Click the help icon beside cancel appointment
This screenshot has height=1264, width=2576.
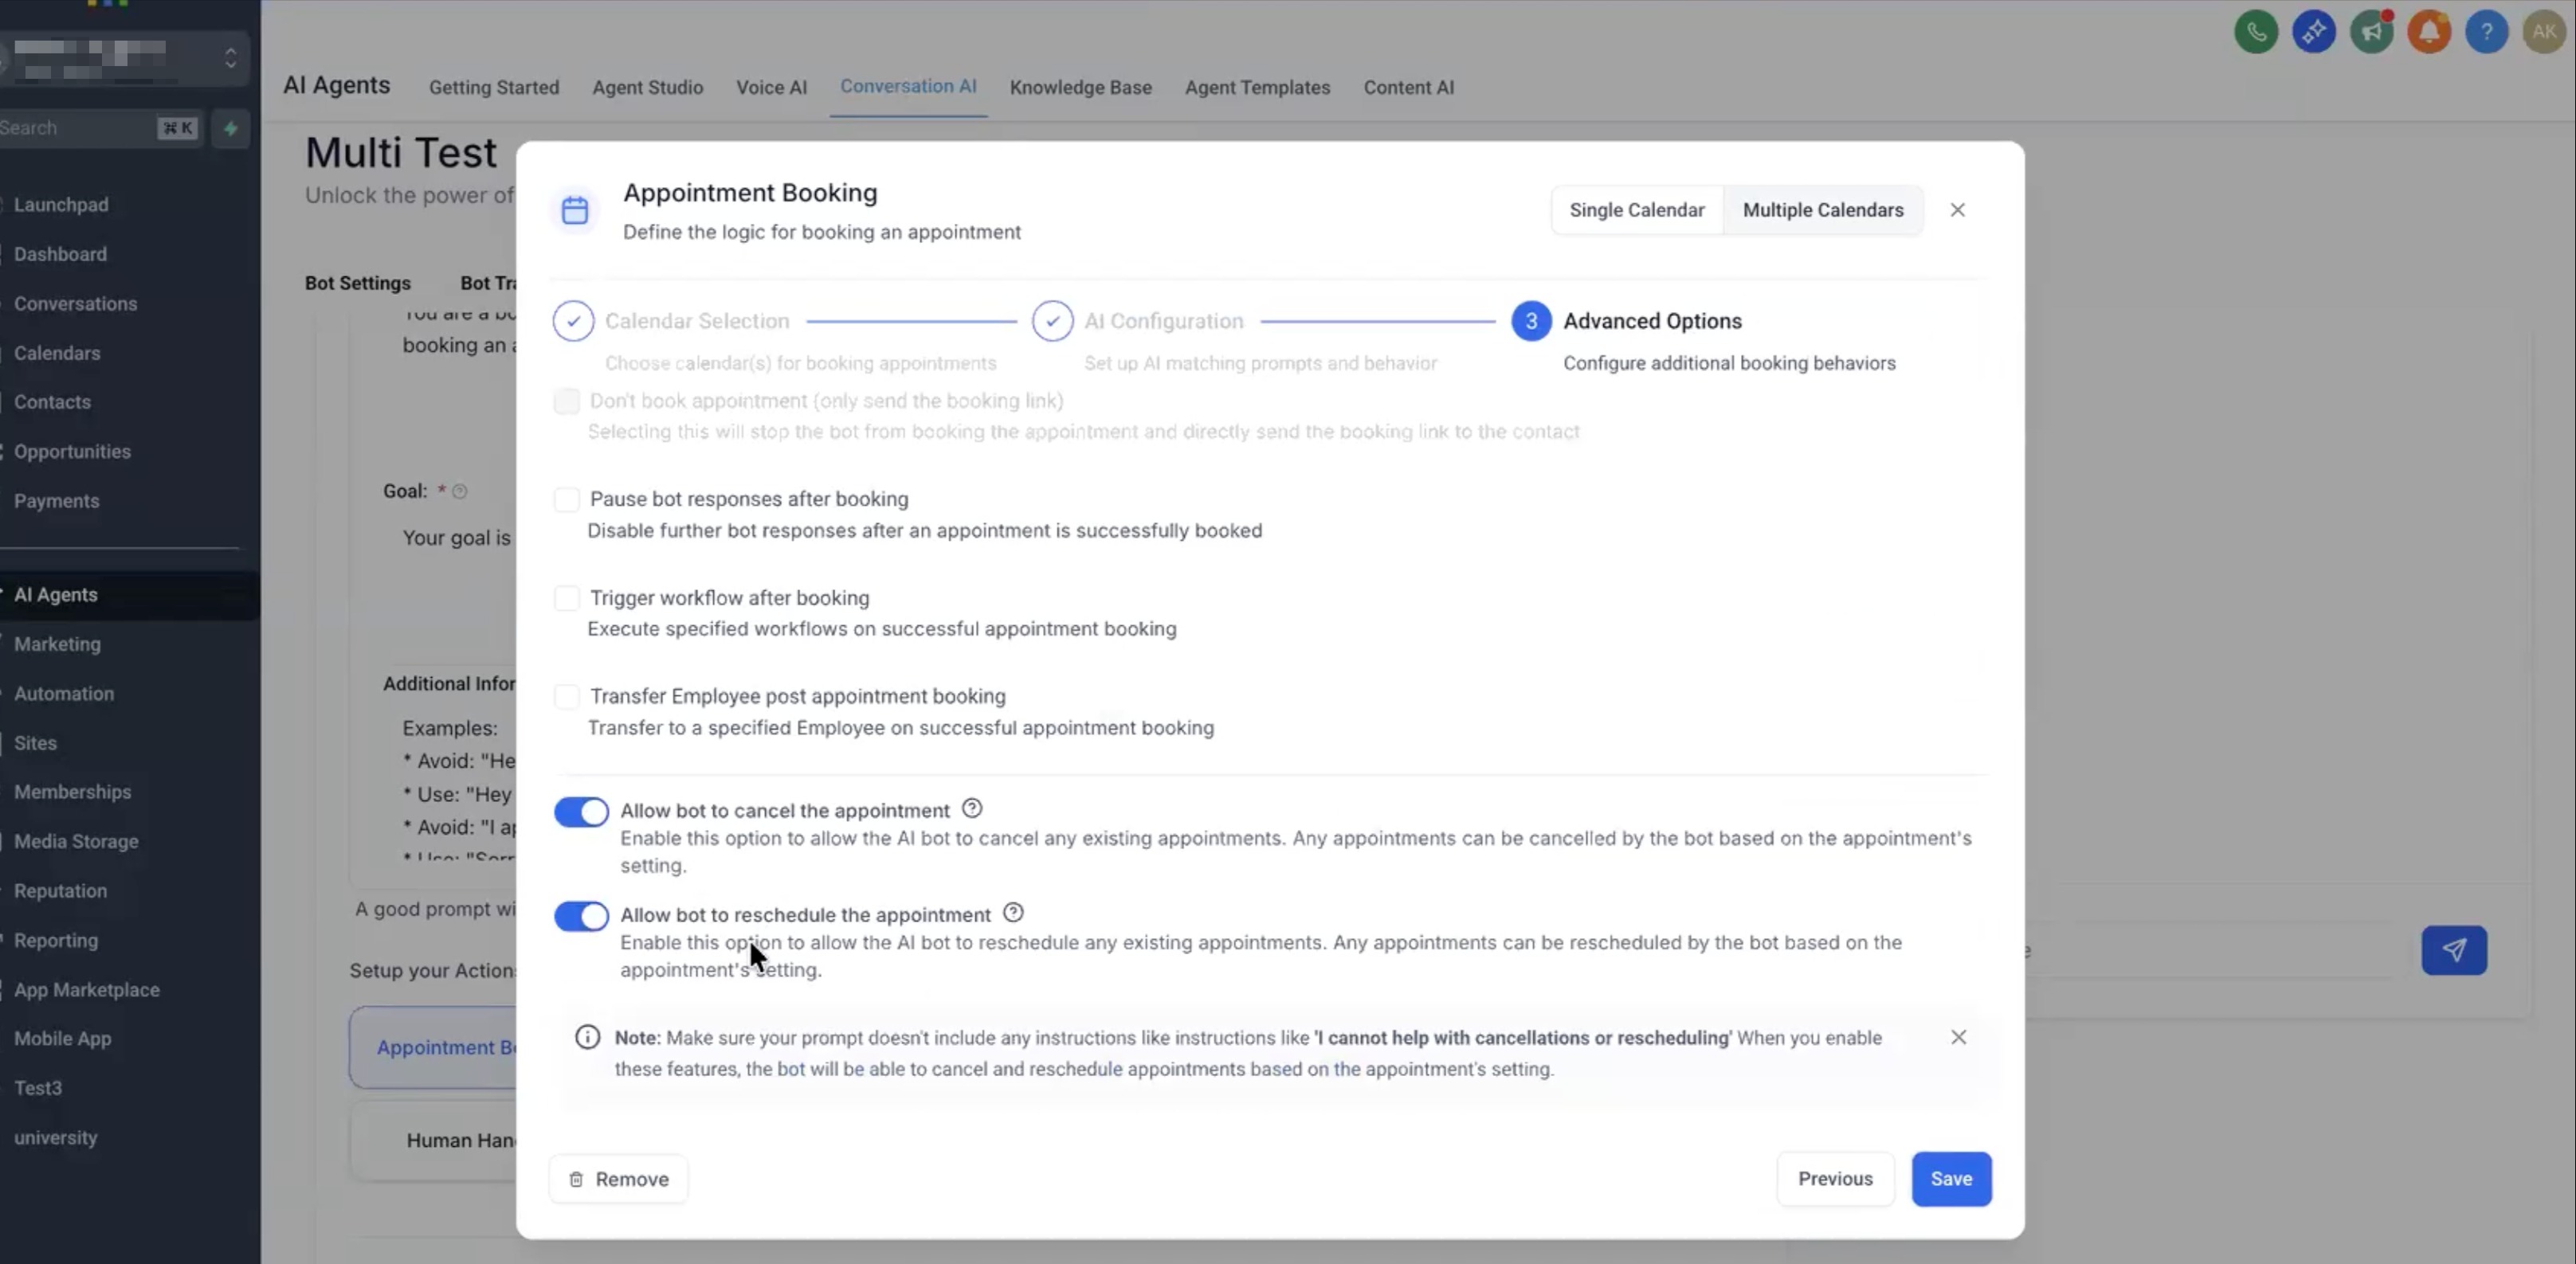point(971,808)
